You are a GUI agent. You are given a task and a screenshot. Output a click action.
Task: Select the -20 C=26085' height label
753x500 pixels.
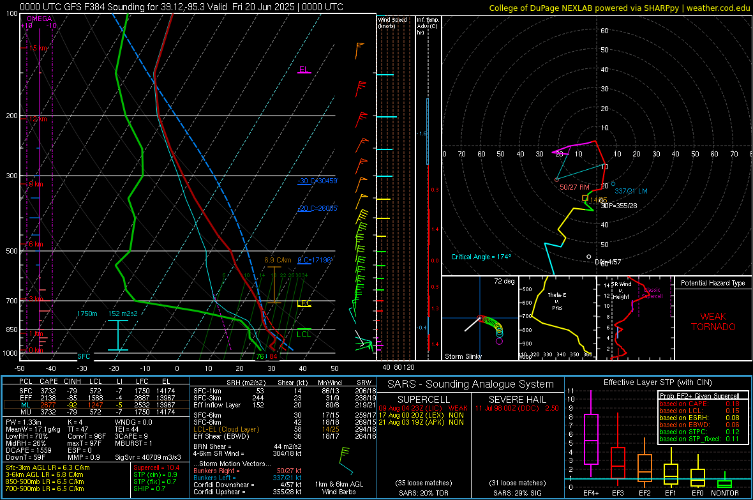pyautogui.click(x=318, y=208)
